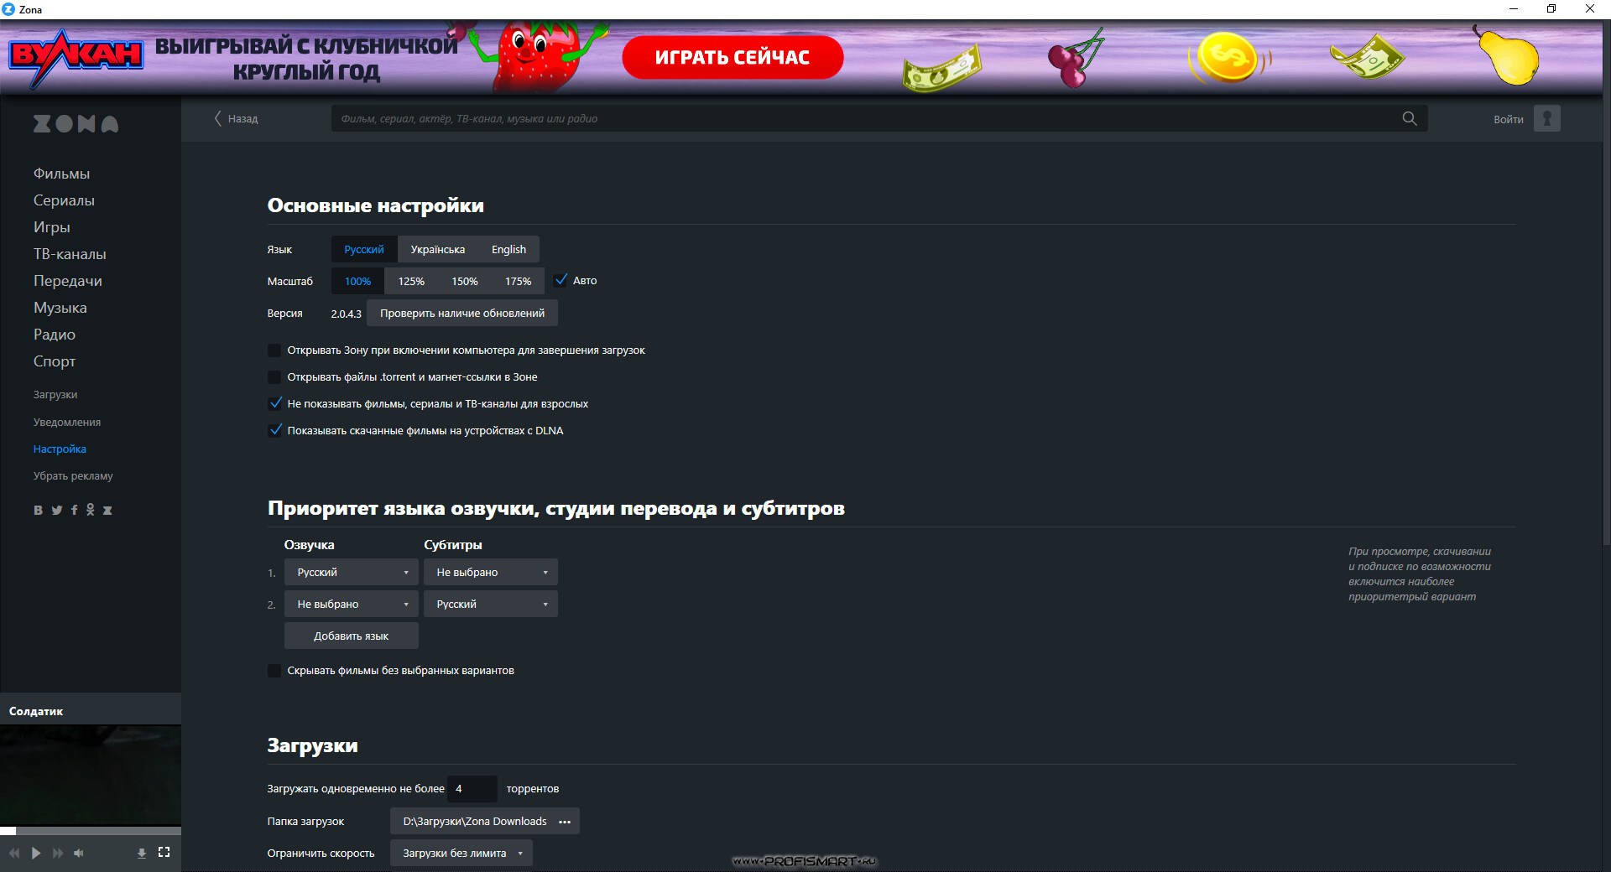Set scale to 100%

357,281
